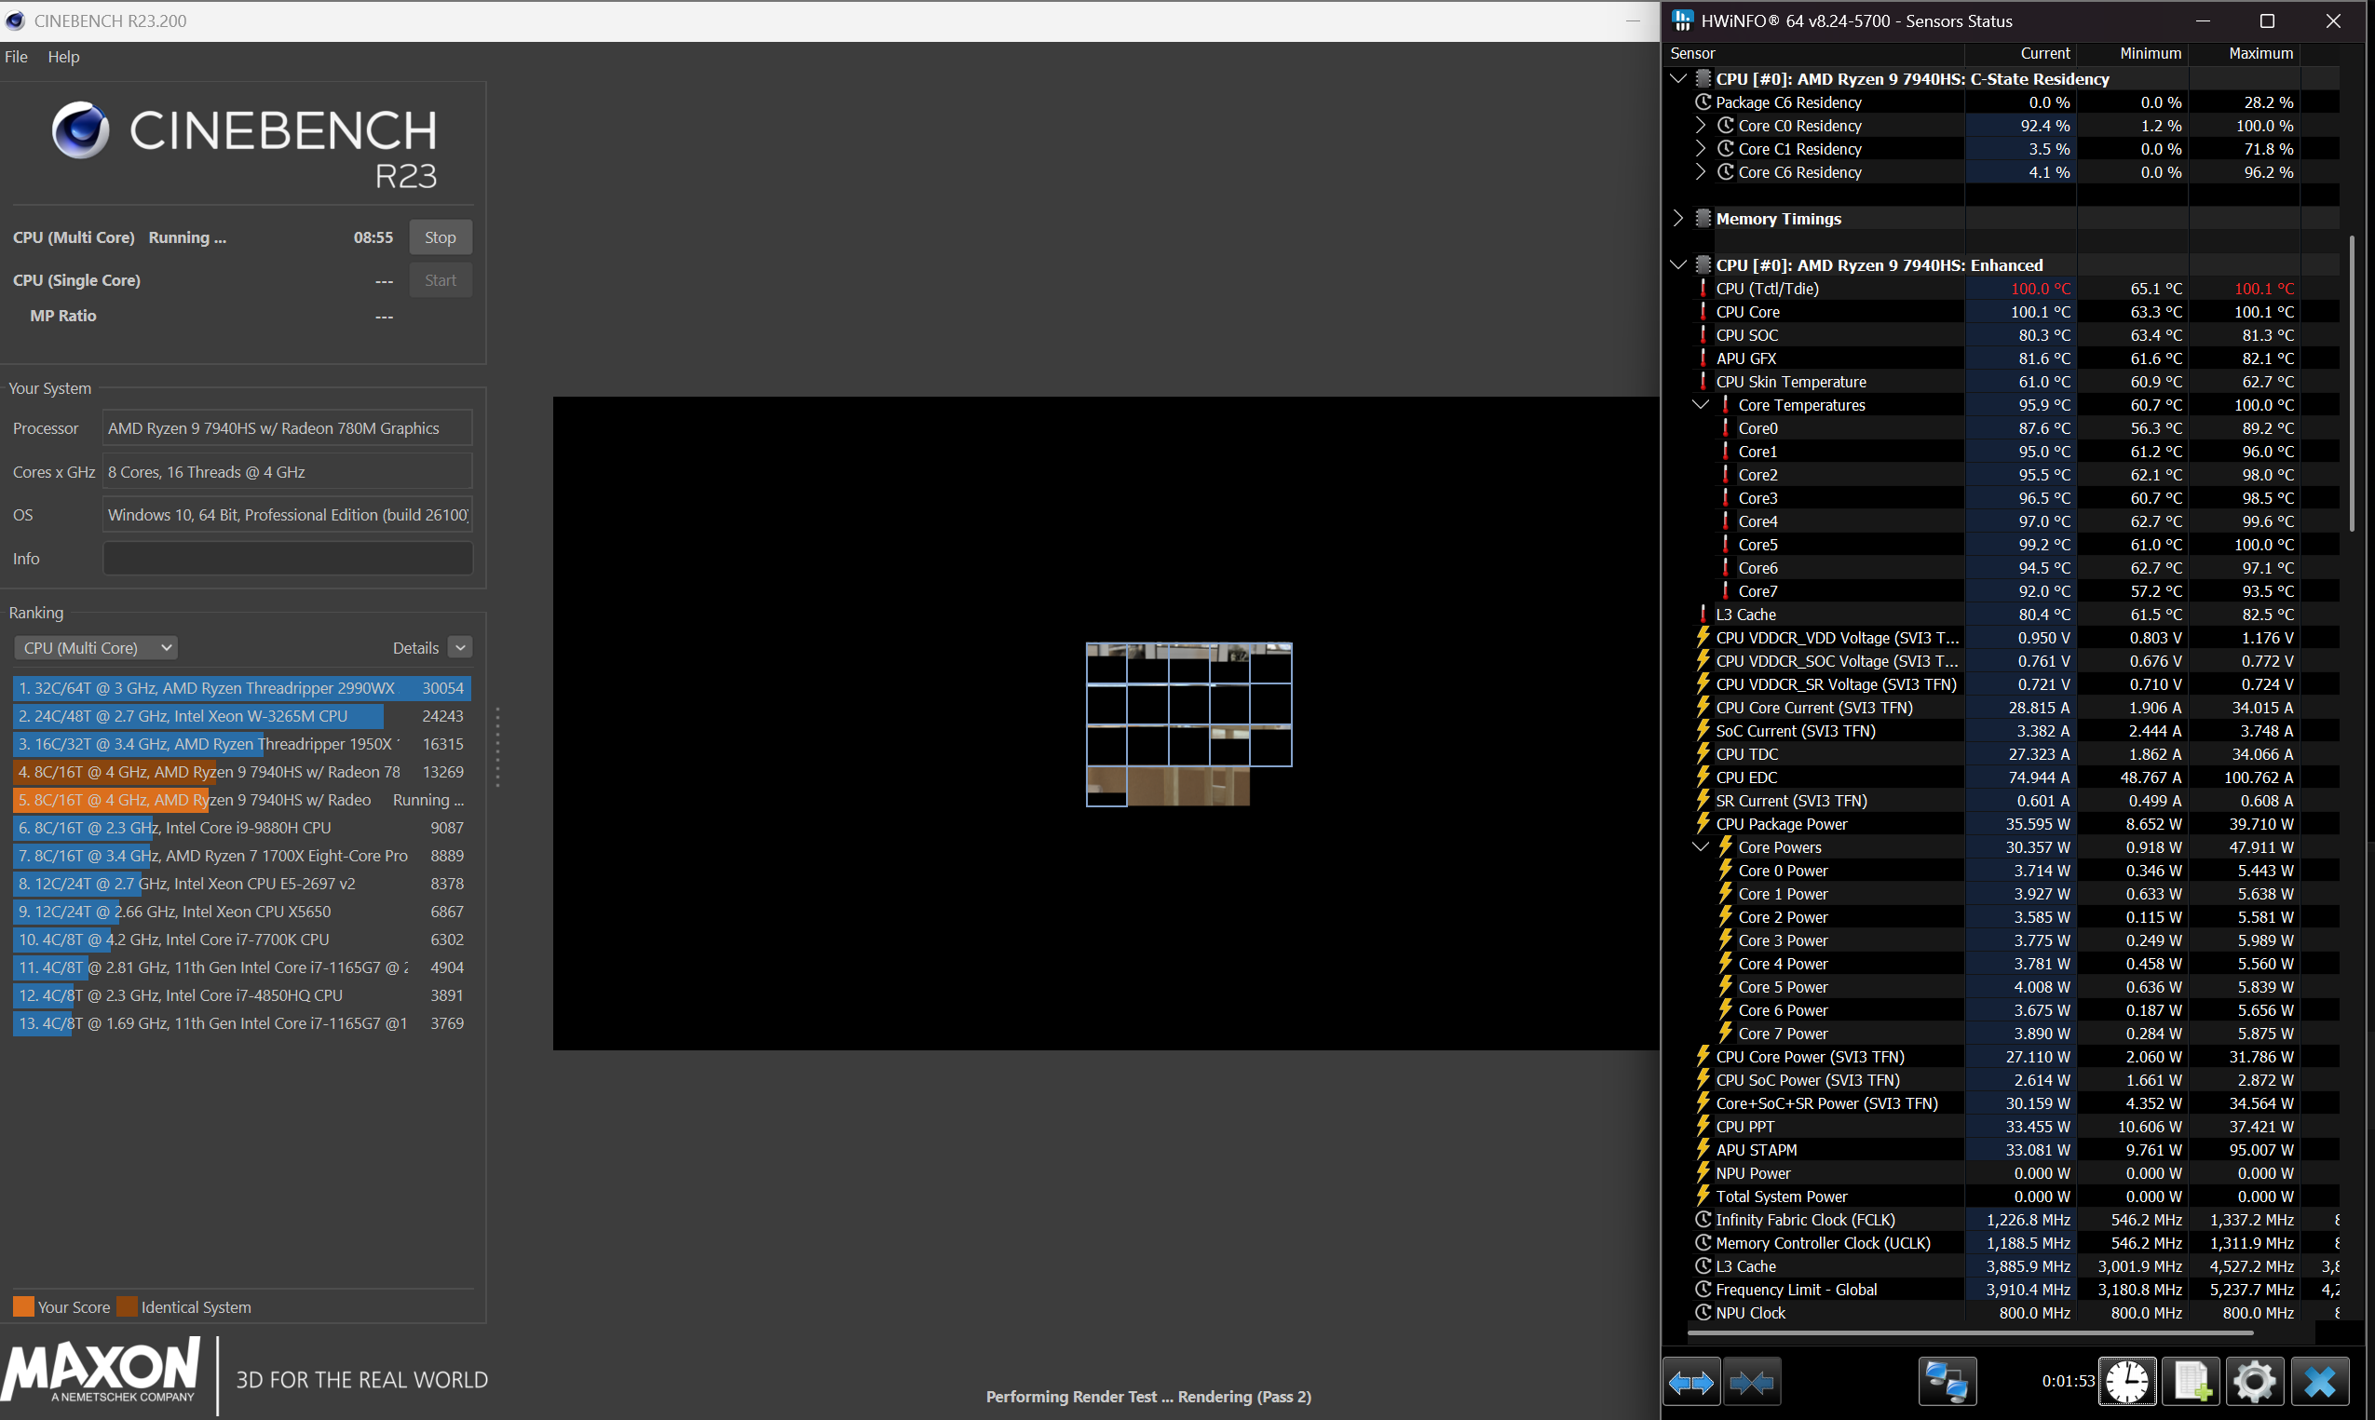This screenshot has height=1420, width=2375.
Task: Stop the running Multi Core test
Action: pos(441,237)
